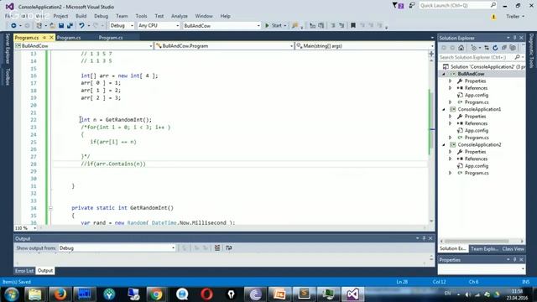Click the yellow warning notification icon
The image size is (537, 302).
point(493,17)
